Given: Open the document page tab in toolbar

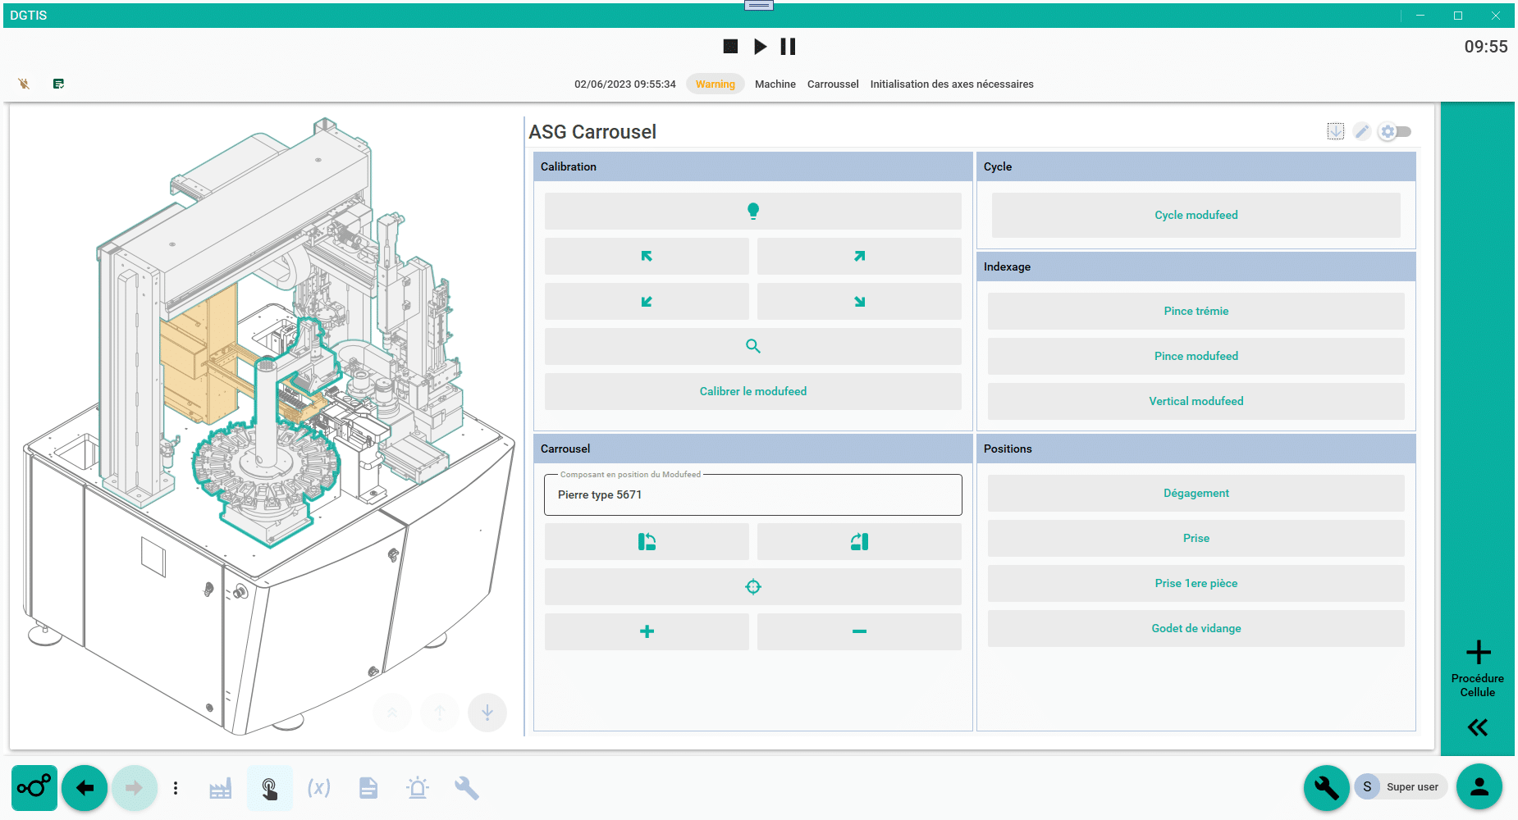Looking at the screenshot, I should click(x=368, y=788).
